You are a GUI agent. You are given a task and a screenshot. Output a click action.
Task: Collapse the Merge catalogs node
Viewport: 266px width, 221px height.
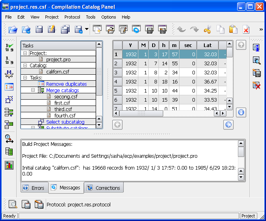(33, 90)
